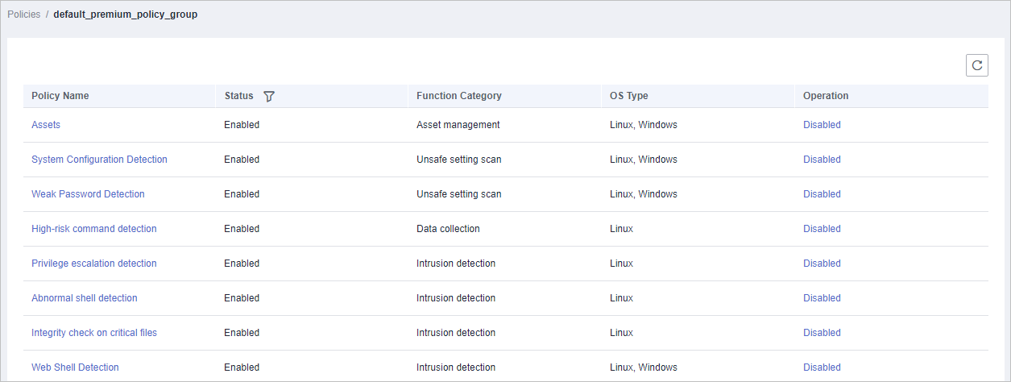The width and height of the screenshot is (1011, 382).
Task: Disable Privilege escalation detection policy
Action: (x=822, y=264)
